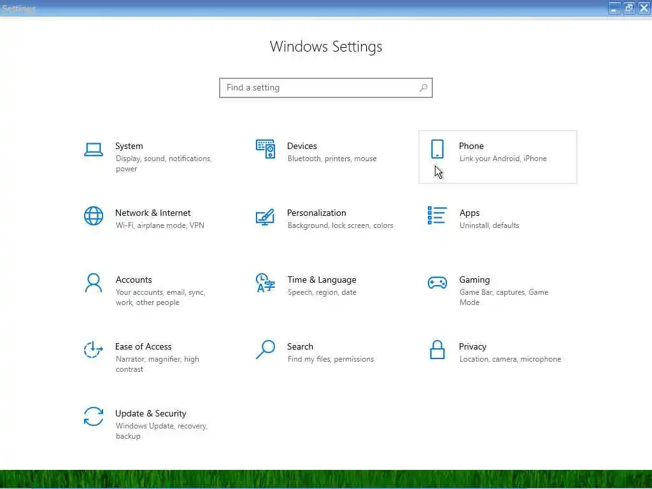Click the magnifier icon in search box
652x489 pixels.
coord(423,88)
